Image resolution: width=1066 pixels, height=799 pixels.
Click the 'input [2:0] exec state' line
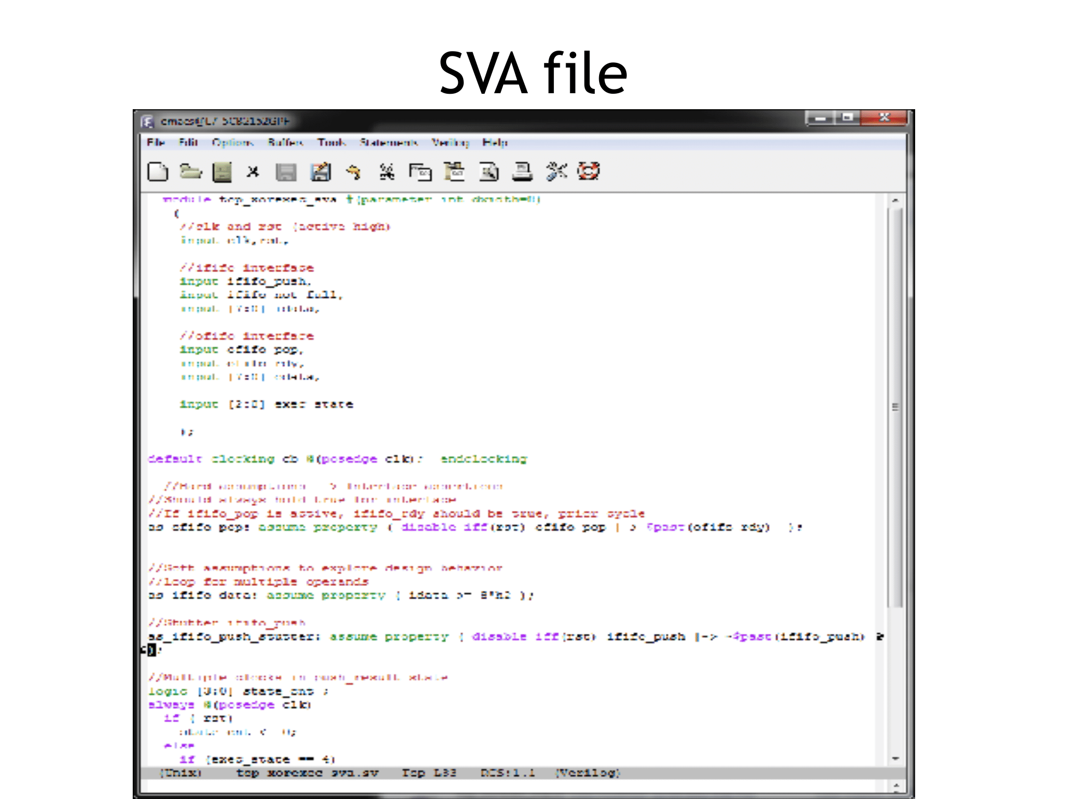point(266,404)
